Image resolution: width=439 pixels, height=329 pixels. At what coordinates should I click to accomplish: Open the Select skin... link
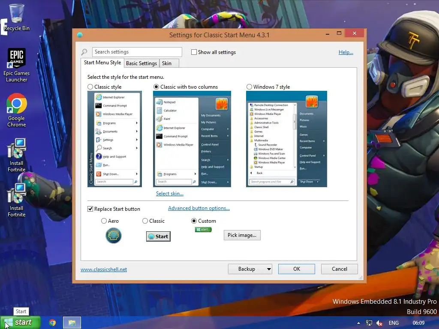pyautogui.click(x=170, y=194)
